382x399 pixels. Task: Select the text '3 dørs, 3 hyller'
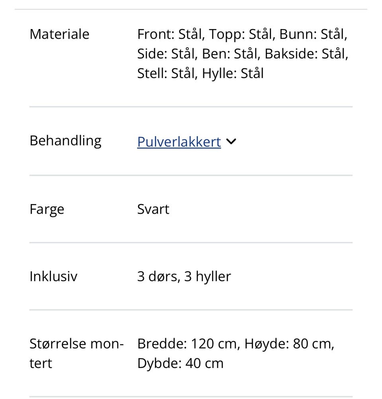pos(184,276)
